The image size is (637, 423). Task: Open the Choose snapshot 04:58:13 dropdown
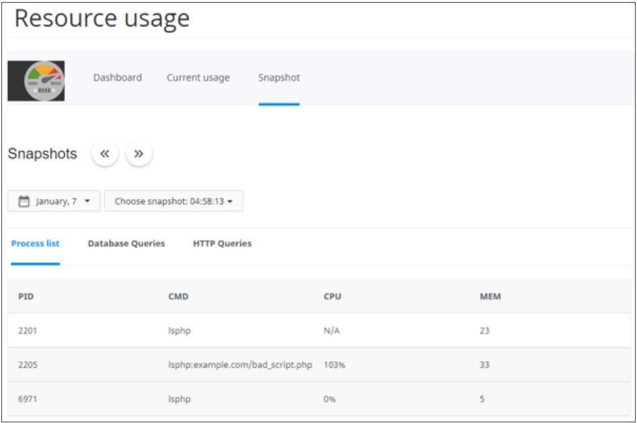tap(174, 200)
